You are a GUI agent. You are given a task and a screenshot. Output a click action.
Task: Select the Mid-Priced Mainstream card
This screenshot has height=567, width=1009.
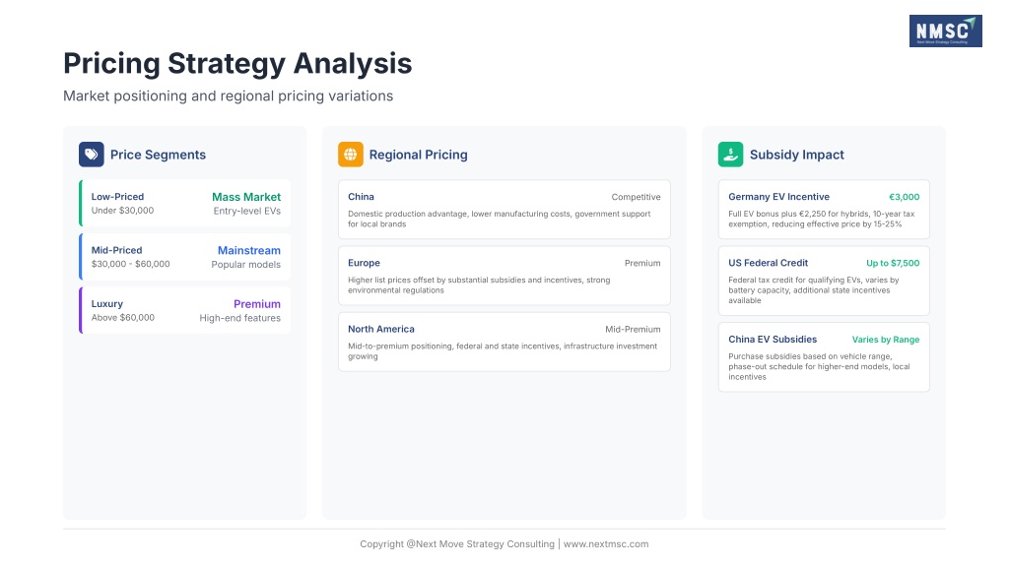[x=185, y=257]
